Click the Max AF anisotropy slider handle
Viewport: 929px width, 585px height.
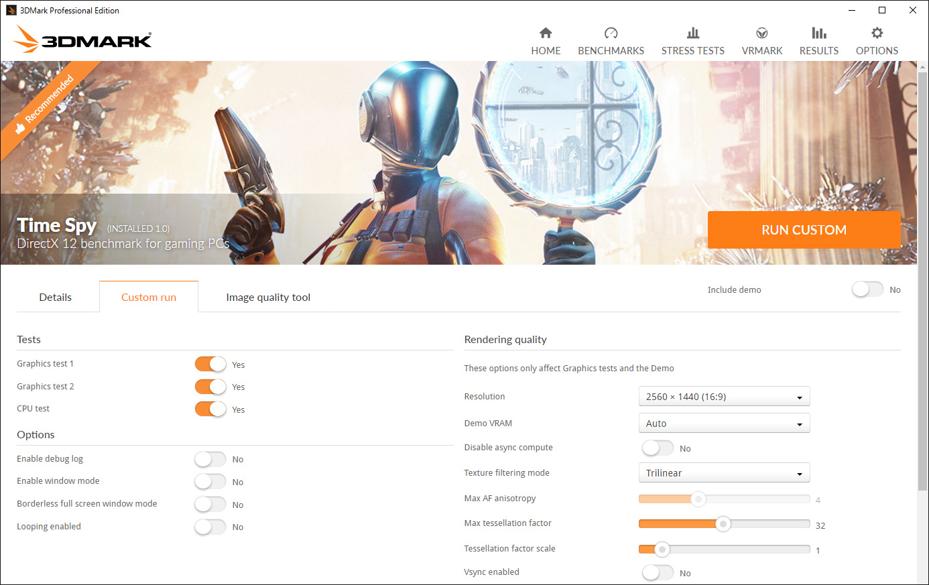(x=698, y=499)
